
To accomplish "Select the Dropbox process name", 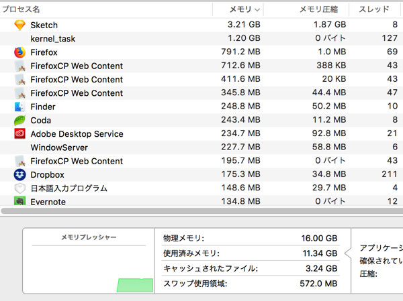I will click(47, 175).
